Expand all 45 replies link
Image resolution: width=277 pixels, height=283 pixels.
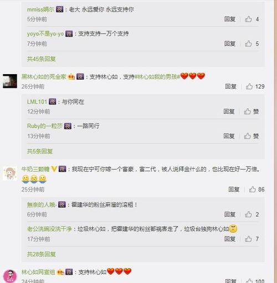(42, 59)
